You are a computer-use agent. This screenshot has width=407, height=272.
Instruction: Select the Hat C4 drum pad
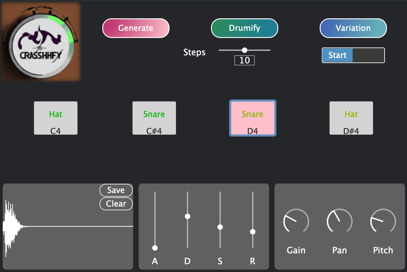pos(56,118)
